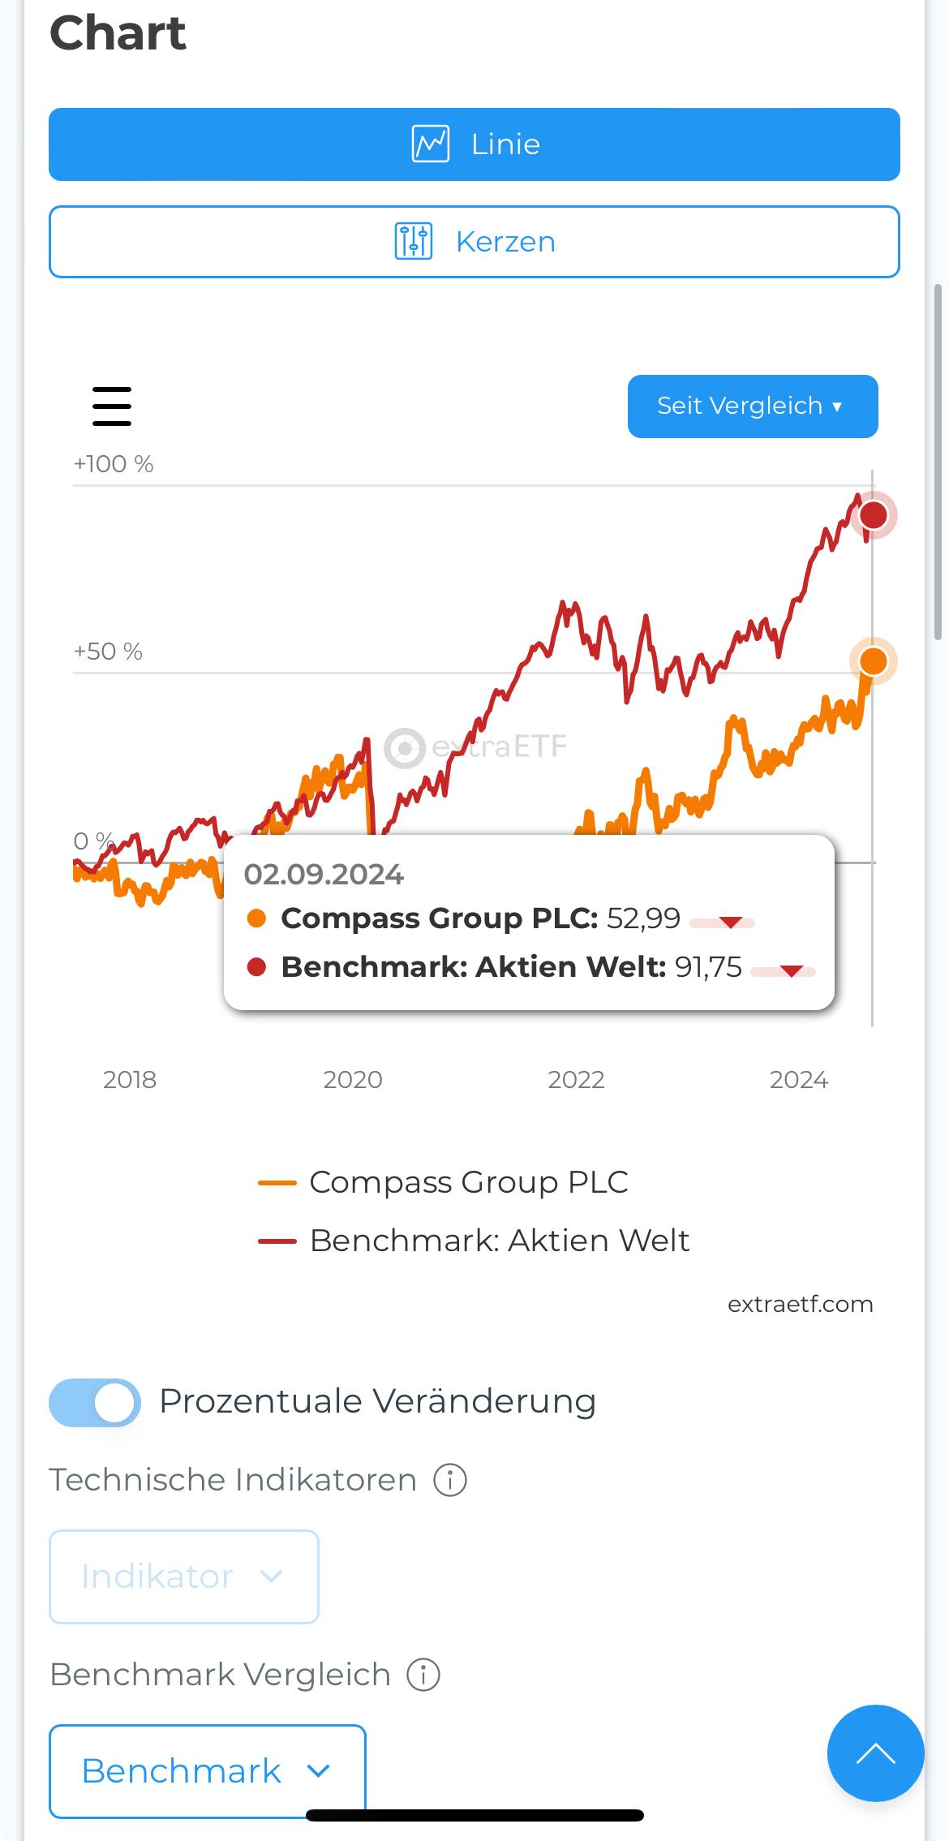
Task: Click the candlestick chart icon
Action: point(414,242)
